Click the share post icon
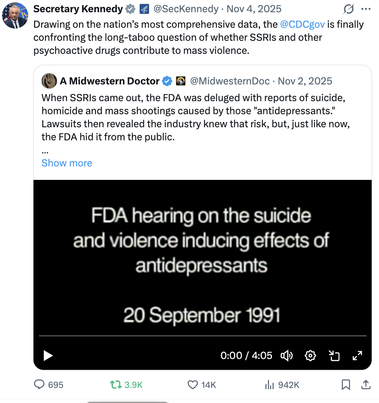The width and height of the screenshot is (379, 403). [x=366, y=384]
